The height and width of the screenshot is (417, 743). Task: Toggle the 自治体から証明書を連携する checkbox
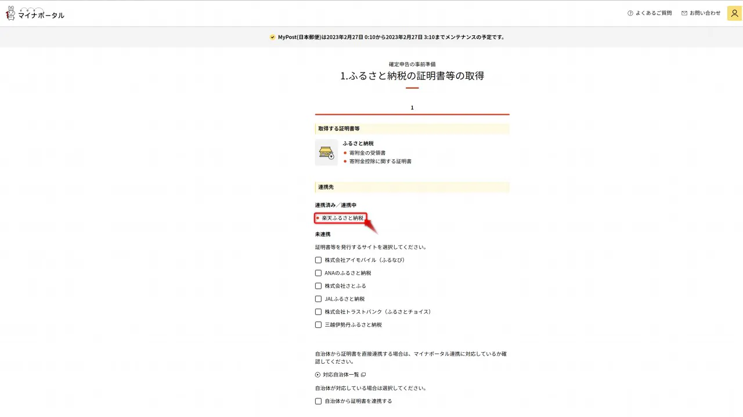tap(318, 401)
